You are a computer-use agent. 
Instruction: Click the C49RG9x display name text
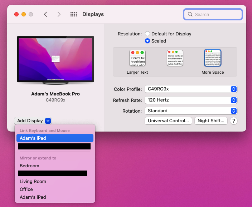(x=55, y=100)
